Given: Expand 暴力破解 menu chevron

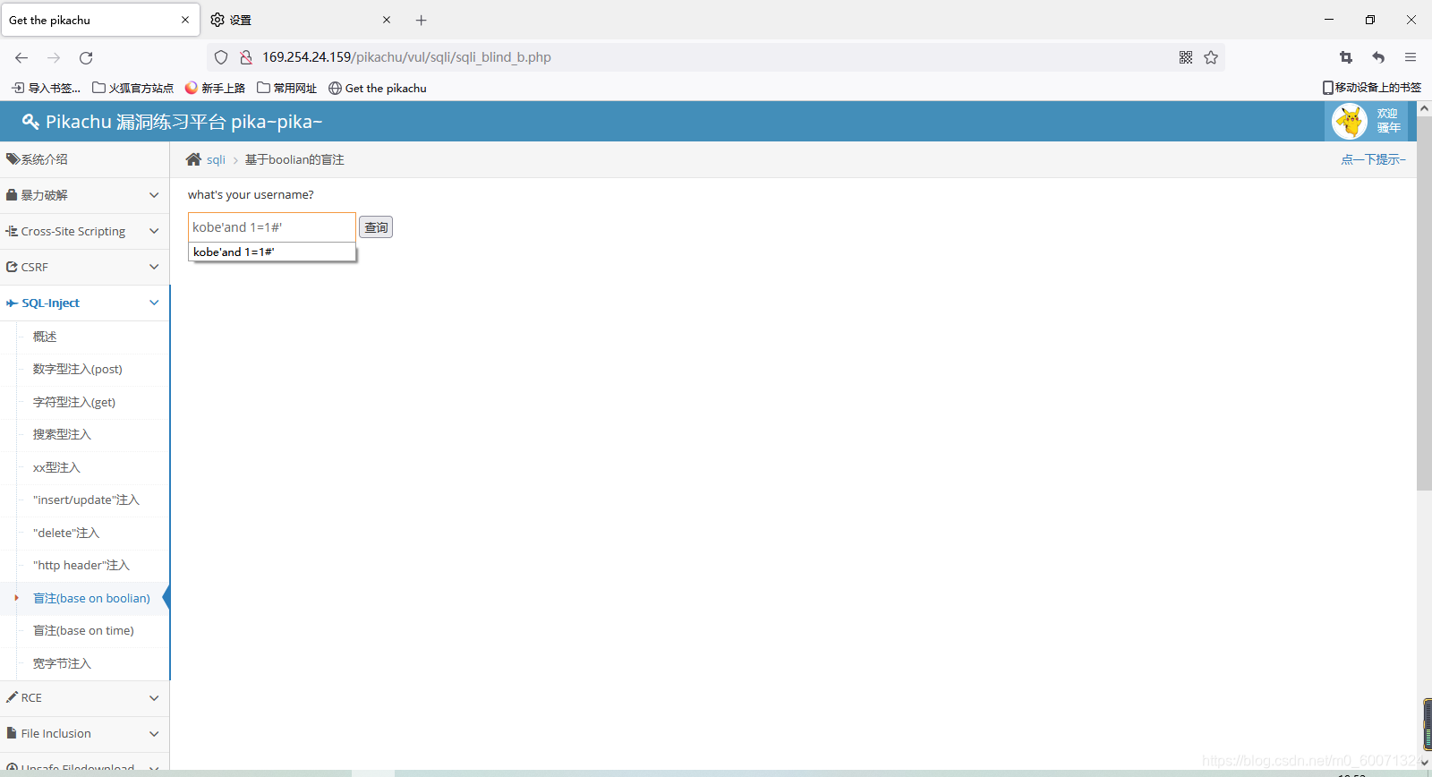Looking at the screenshot, I should coord(154,195).
